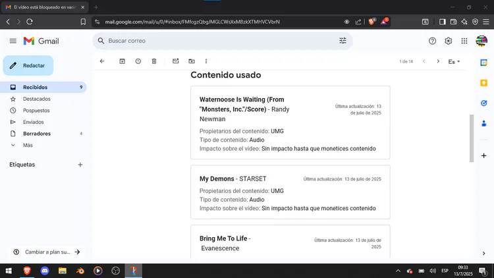Image resolution: width=494 pixels, height=278 pixels.
Task: Click Redactar to compose a new email
Action: coord(28,66)
